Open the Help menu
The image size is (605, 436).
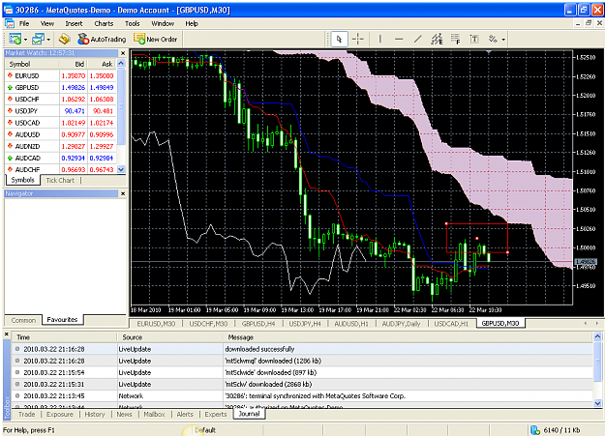pyautogui.click(x=192, y=23)
